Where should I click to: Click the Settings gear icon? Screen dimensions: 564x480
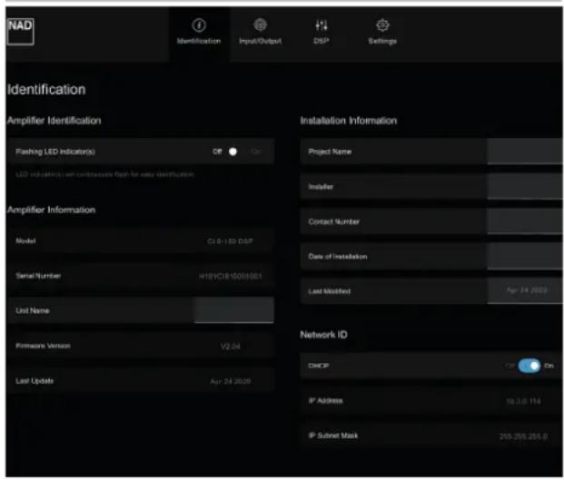tap(382, 25)
